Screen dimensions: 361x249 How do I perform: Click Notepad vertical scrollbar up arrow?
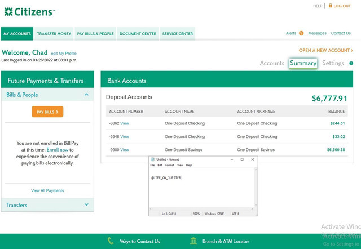point(256,170)
